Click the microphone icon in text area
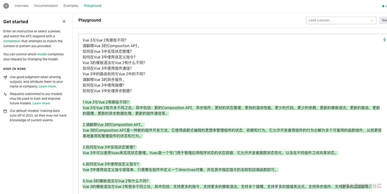387x194 pixels. pyautogui.click(x=384, y=39)
